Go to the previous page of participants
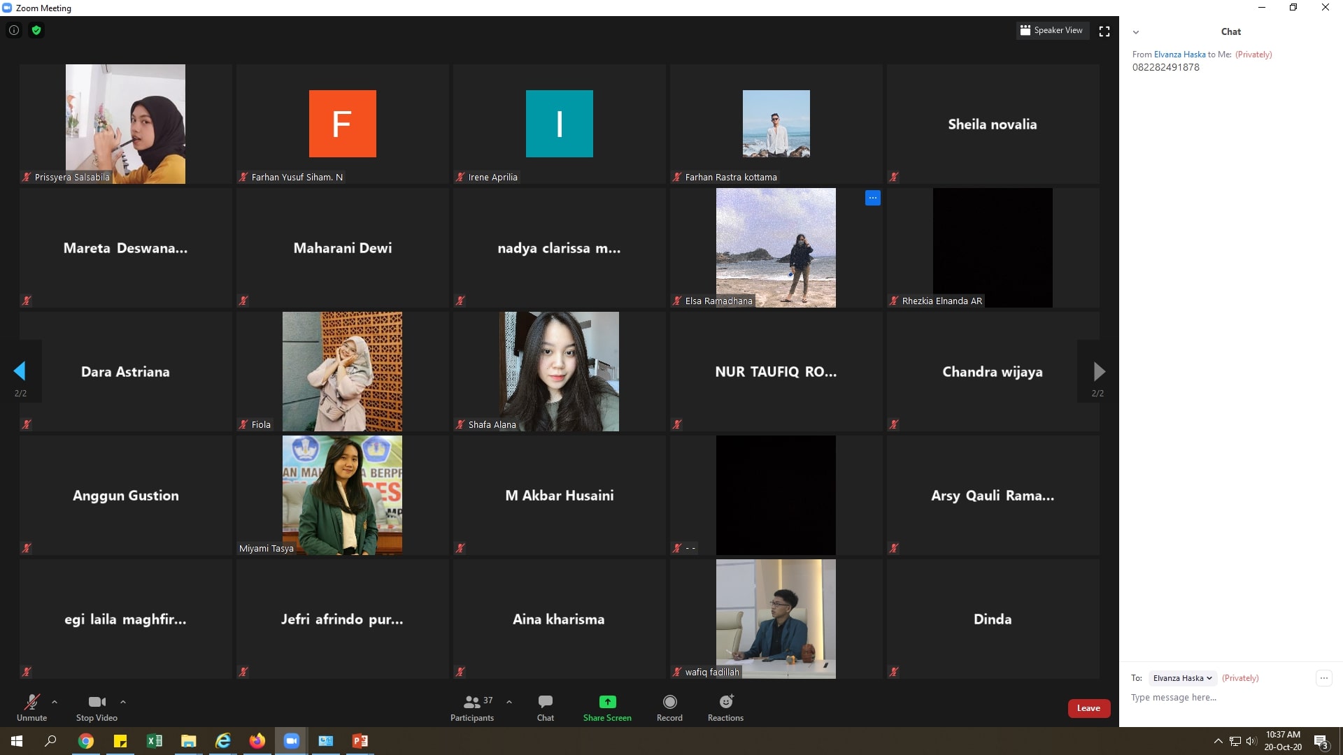1343x755 pixels. coord(20,371)
